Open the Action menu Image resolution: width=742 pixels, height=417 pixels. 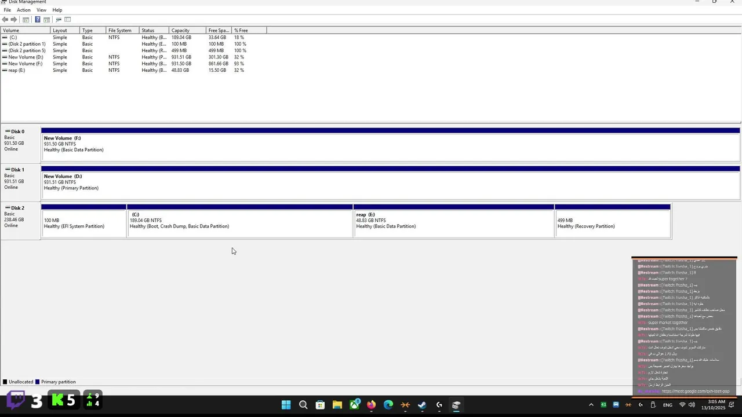click(24, 10)
